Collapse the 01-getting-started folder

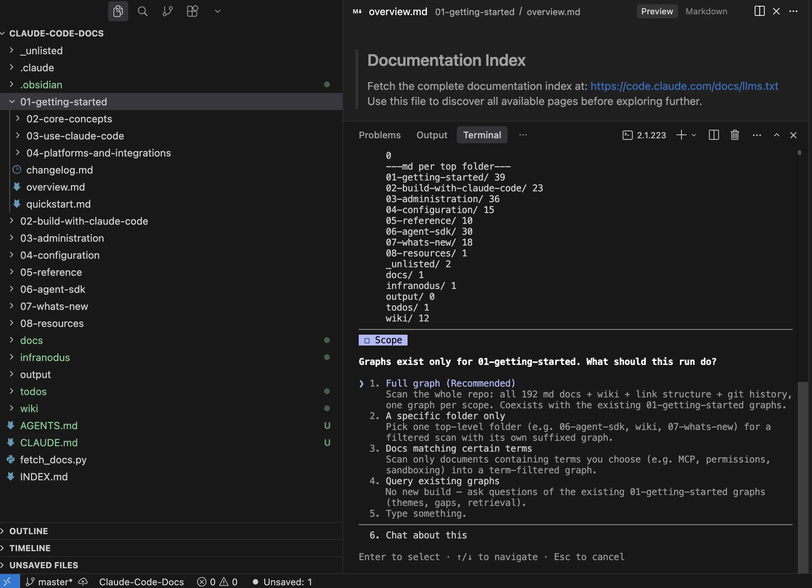[x=171, y=101]
